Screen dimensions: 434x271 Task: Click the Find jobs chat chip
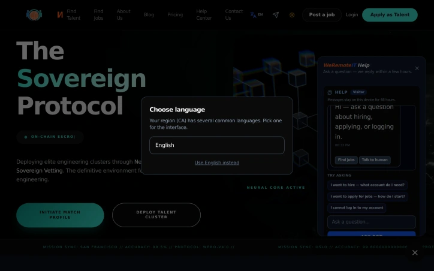click(346, 159)
